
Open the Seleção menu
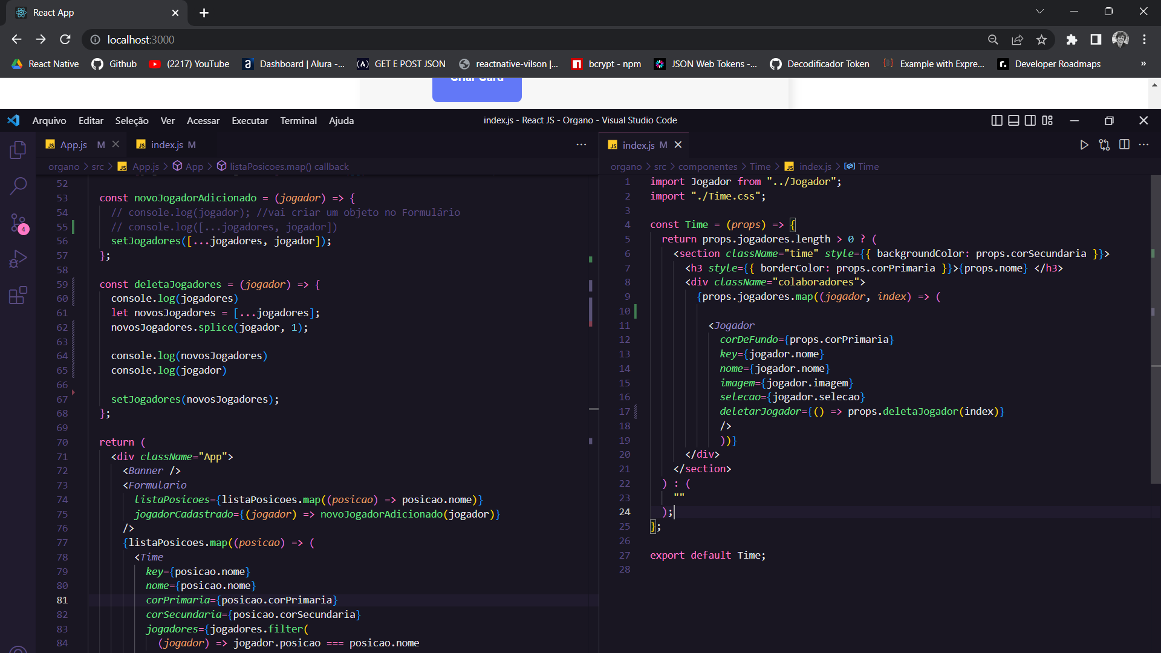pos(132,120)
